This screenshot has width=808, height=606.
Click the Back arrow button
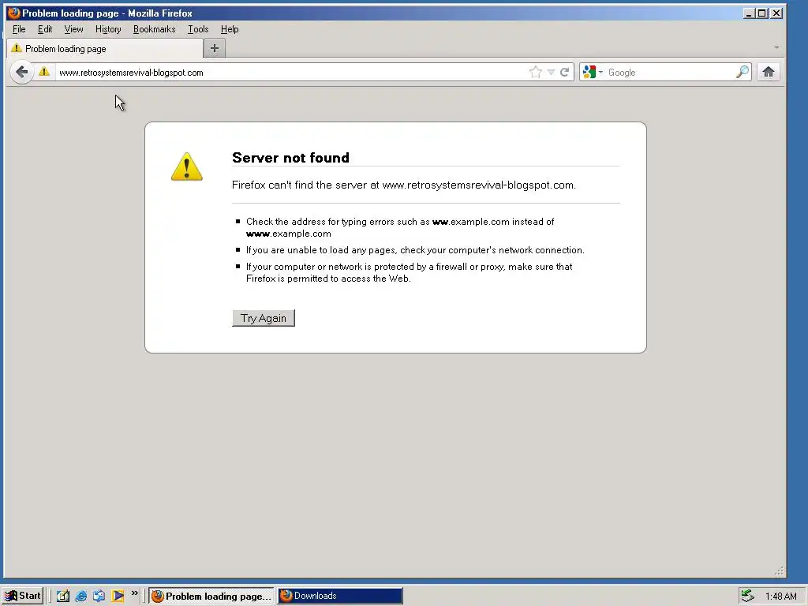(21, 72)
